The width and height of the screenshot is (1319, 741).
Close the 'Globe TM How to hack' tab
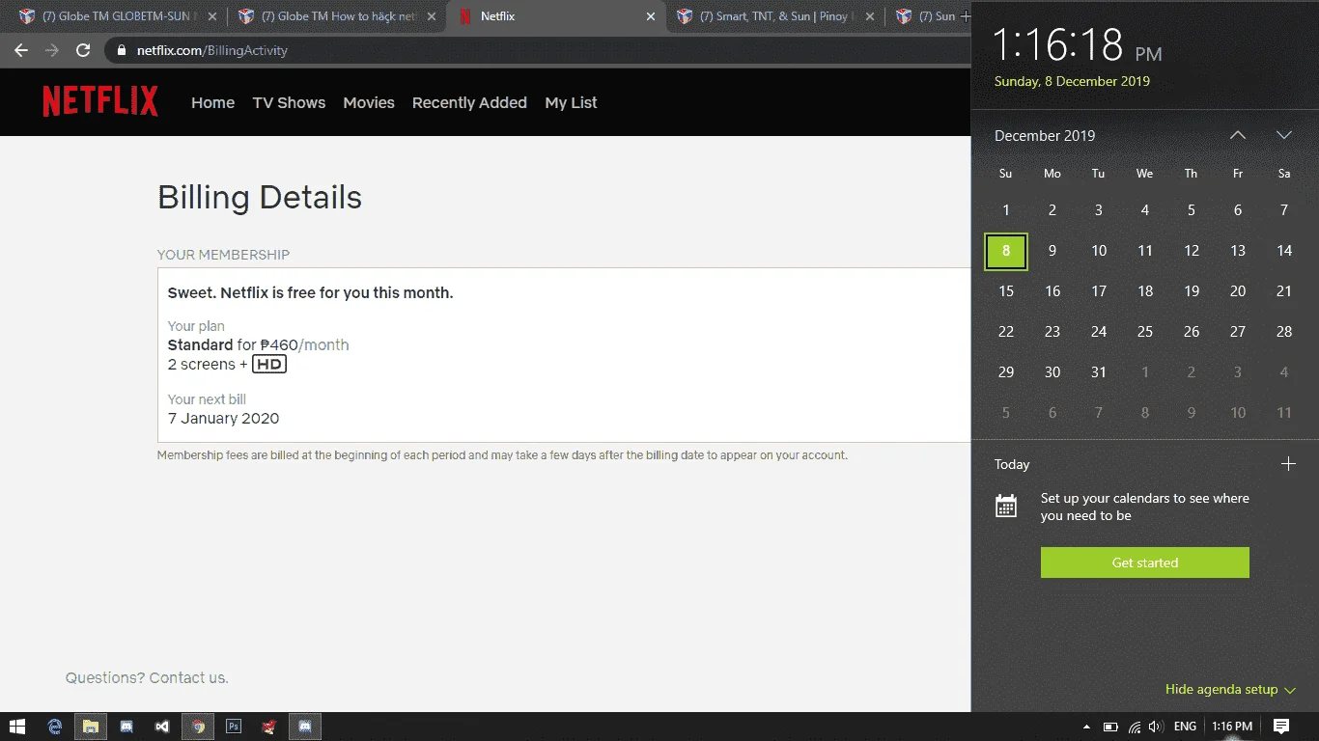pyautogui.click(x=432, y=16)
